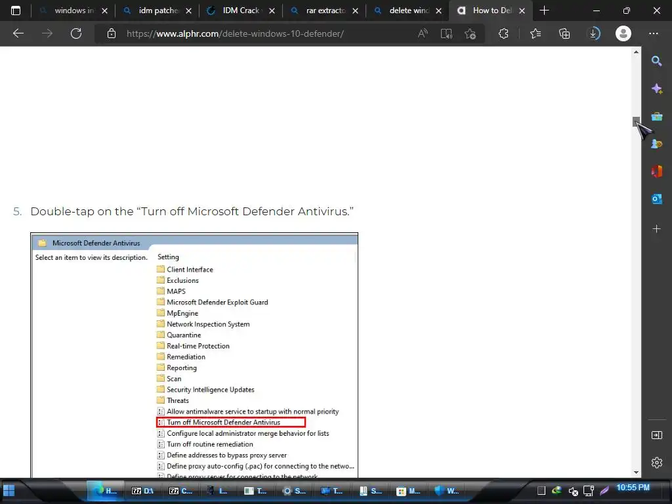Add a new app to sidebar
Viewport: 672px width, 504px height.
[x=656, y=229]
